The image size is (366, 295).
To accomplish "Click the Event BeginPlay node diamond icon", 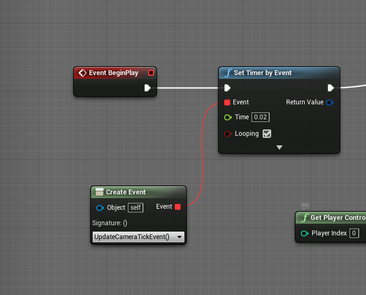I will 83,73.
